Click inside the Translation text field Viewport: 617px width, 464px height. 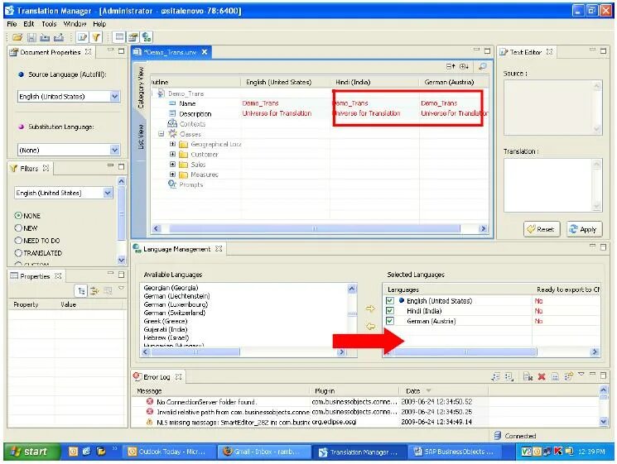click(548, 185)
